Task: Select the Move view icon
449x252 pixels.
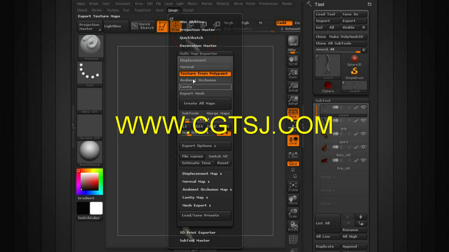Action: click(x=293, y=200)
